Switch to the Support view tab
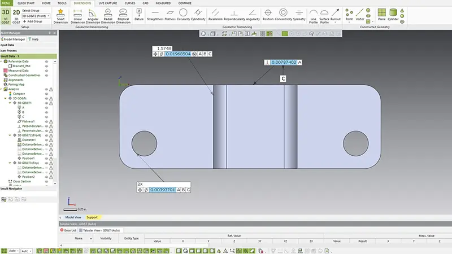 92,217
